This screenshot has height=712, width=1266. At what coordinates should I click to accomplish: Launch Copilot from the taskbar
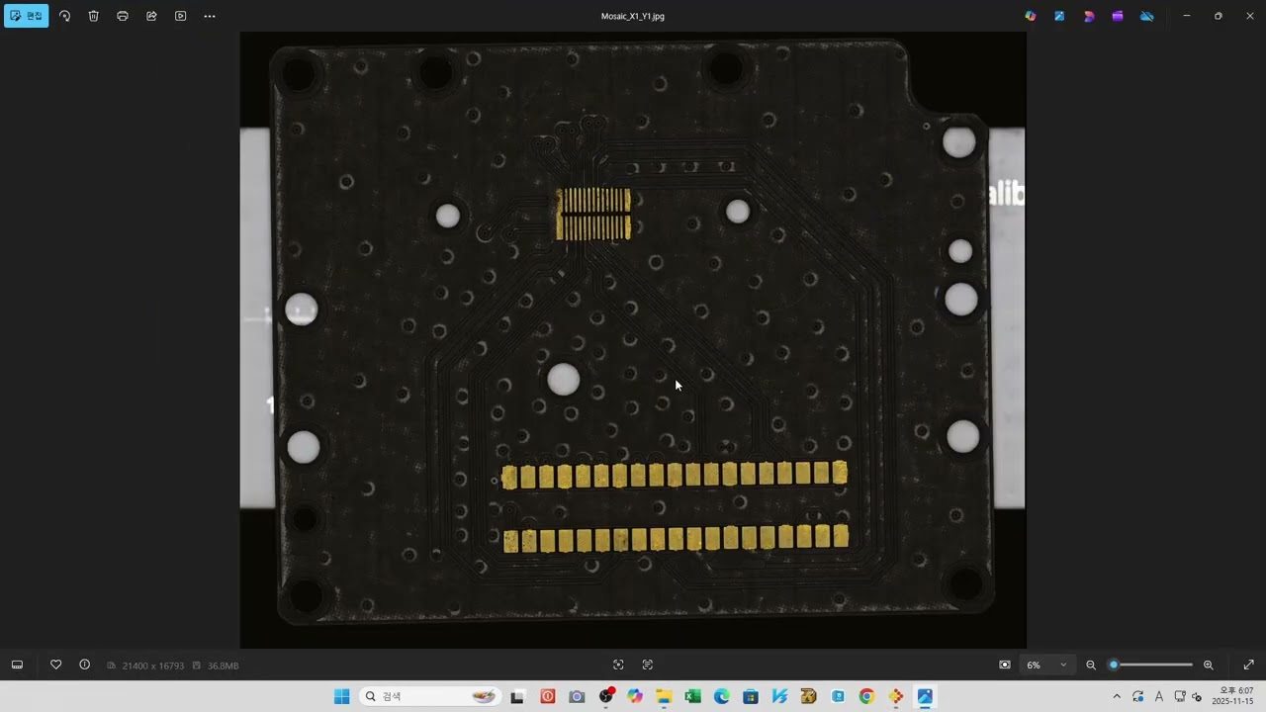635,696
